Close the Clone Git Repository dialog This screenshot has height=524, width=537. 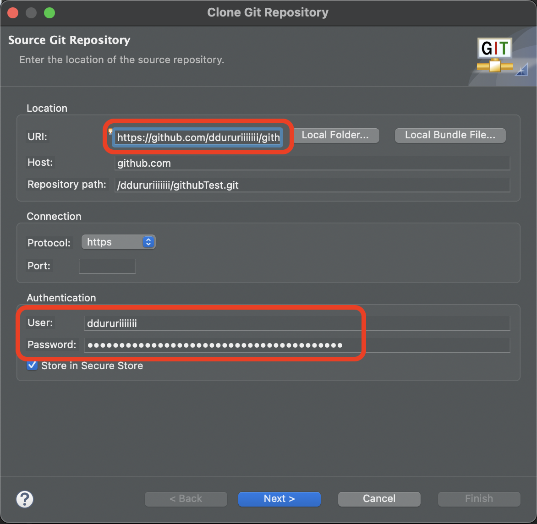[x=13, y=13]
